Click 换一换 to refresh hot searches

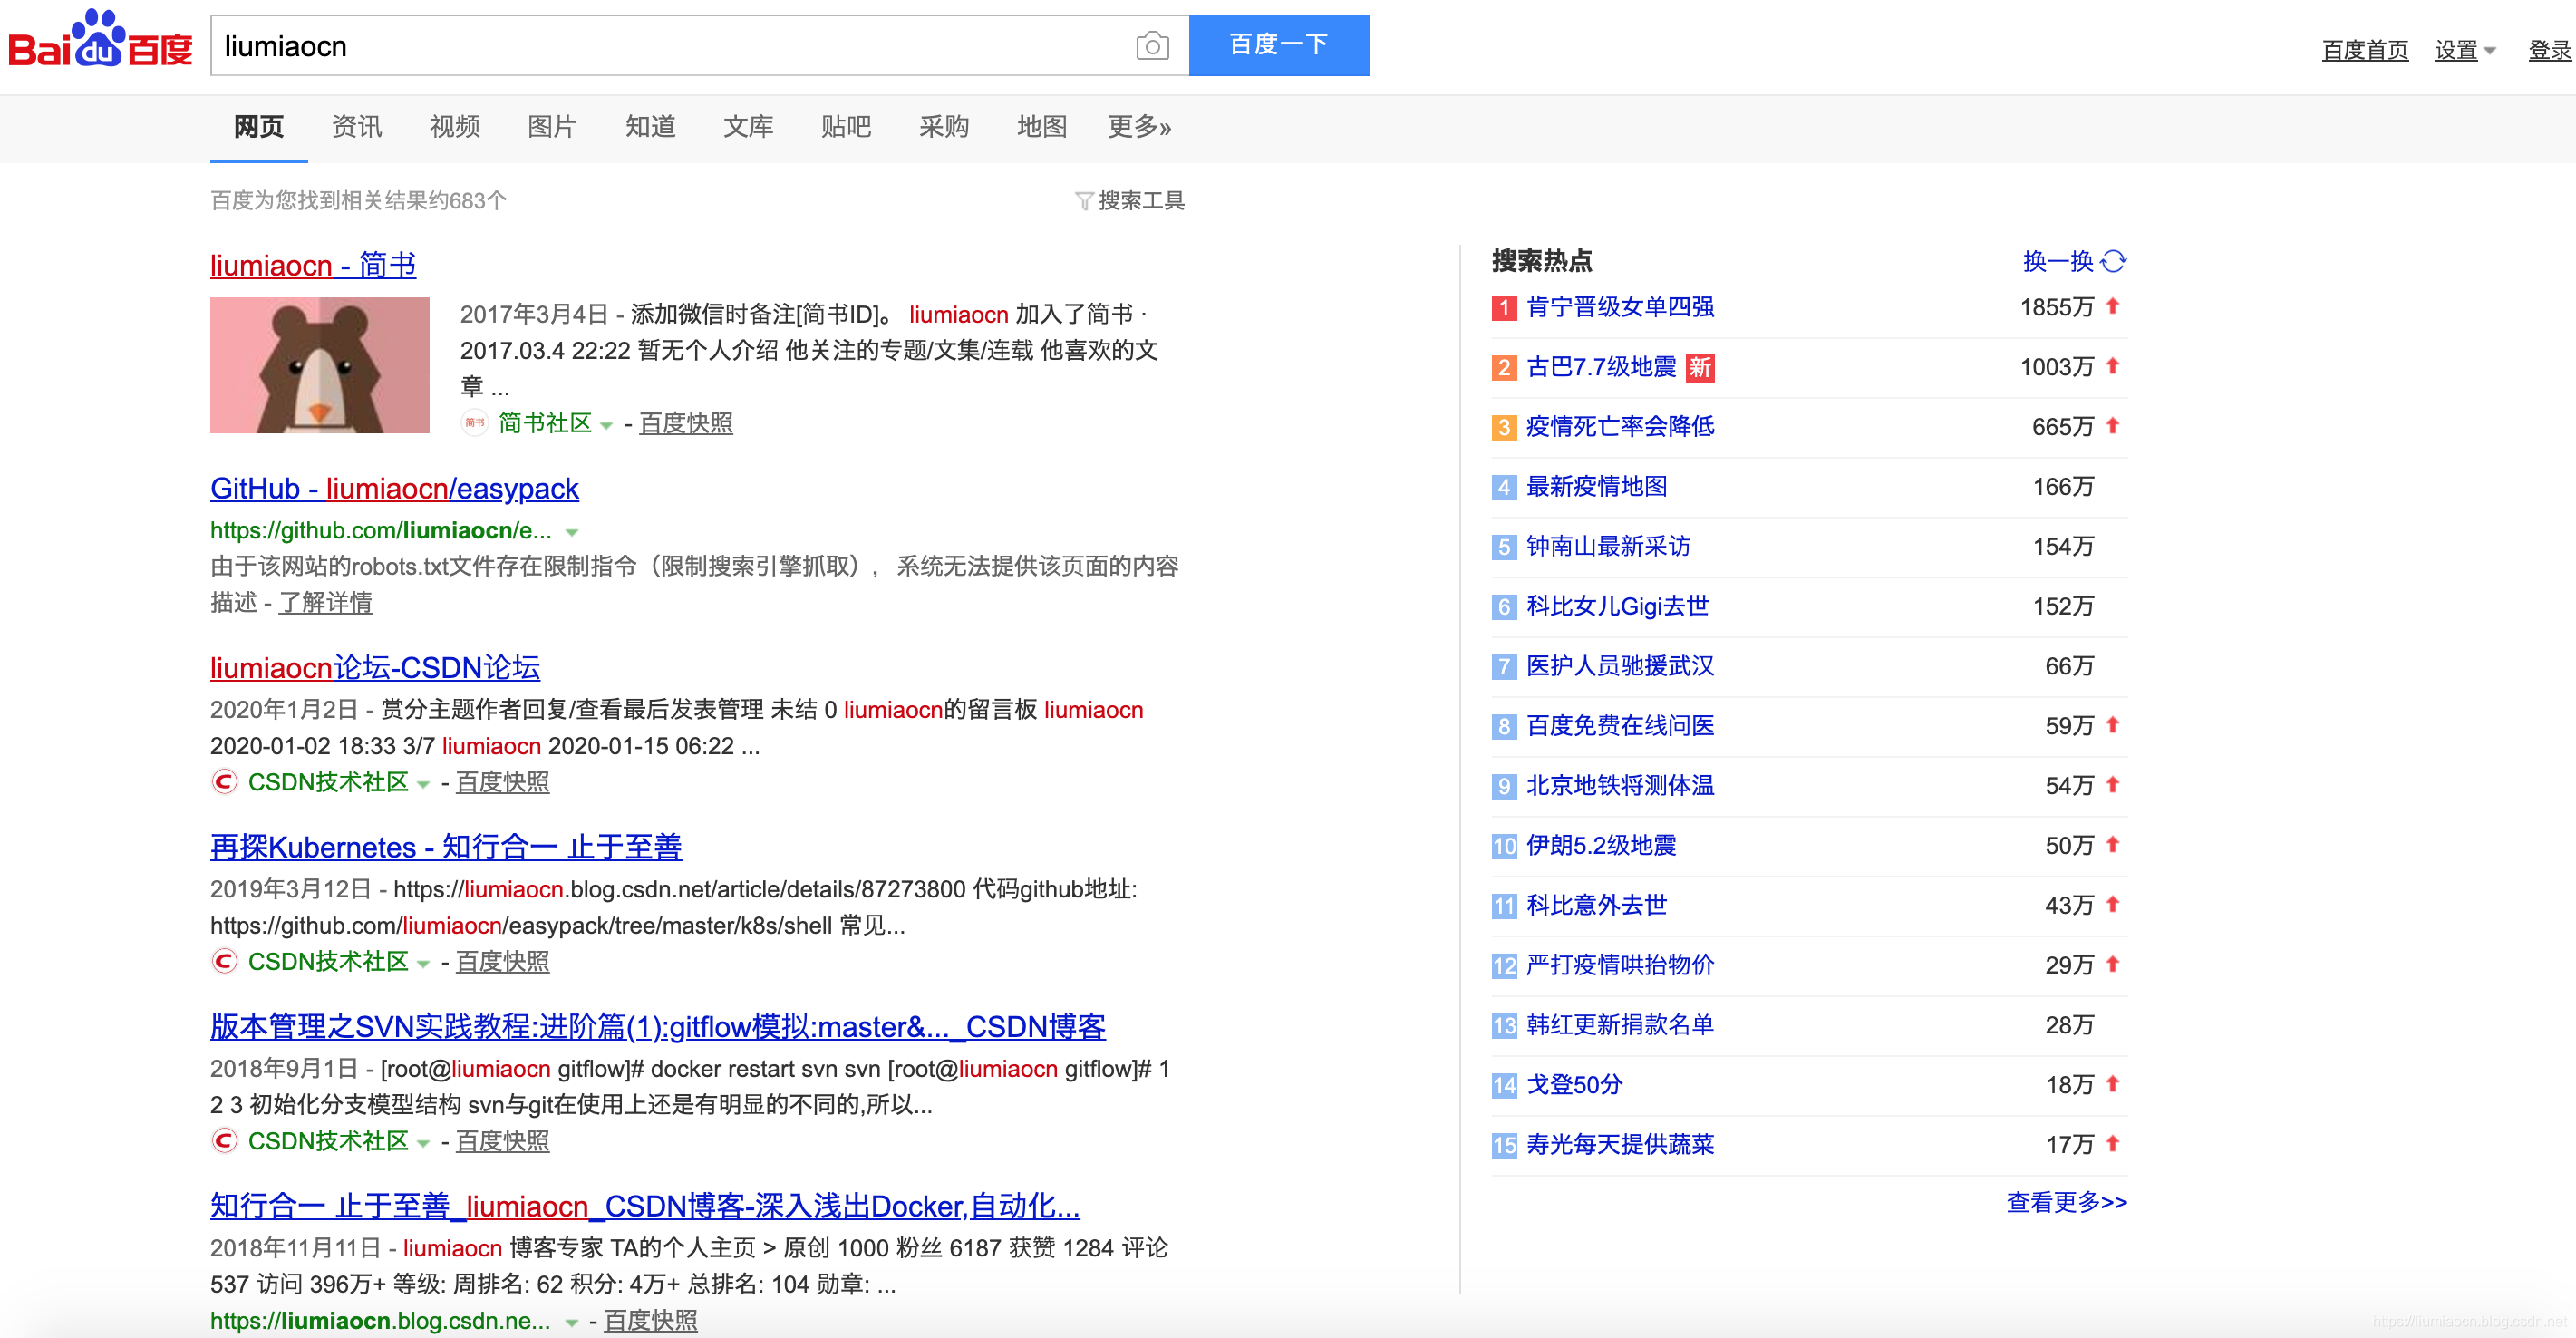(2058, 262)
